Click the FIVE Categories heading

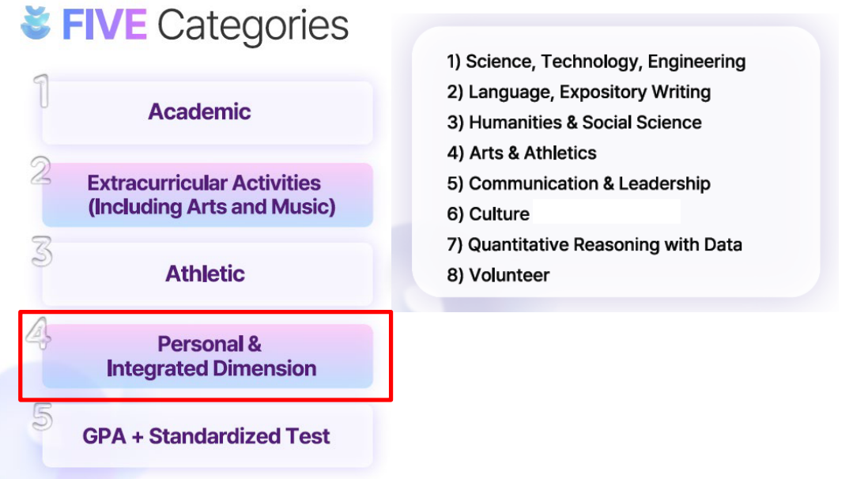[206, 25]
